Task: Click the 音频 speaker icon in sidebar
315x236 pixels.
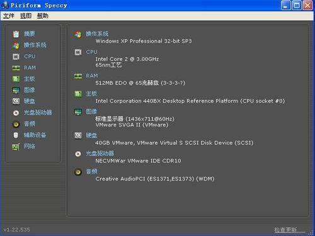Action: coord(16,124)
